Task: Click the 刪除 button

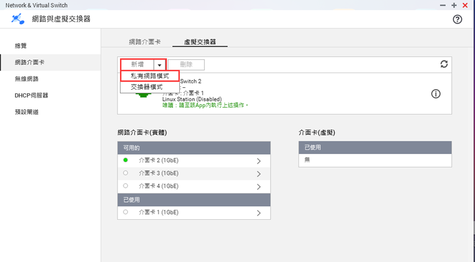Action: [186, 64]
